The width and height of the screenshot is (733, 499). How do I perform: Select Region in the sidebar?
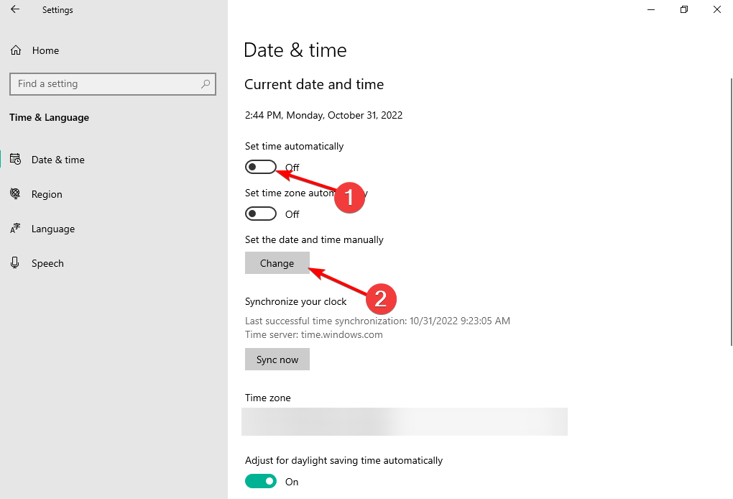tap(47, 194)
